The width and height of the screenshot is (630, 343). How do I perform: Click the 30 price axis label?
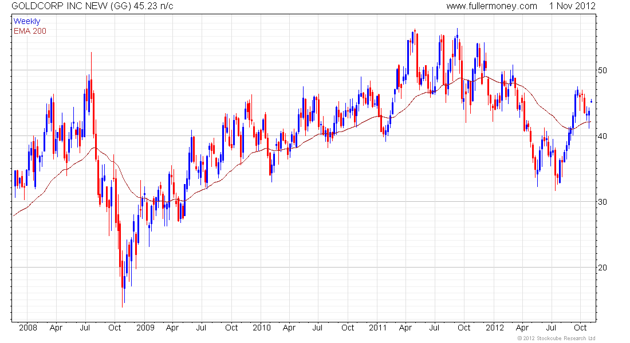(x=603, y=202)
